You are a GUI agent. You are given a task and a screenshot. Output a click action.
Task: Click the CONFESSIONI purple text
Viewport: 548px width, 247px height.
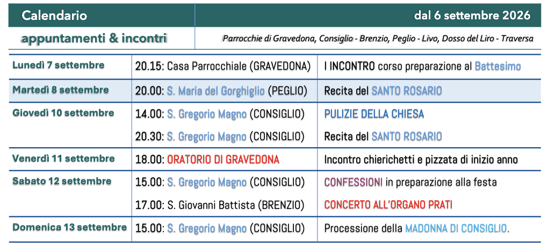(x=354, y=182)
